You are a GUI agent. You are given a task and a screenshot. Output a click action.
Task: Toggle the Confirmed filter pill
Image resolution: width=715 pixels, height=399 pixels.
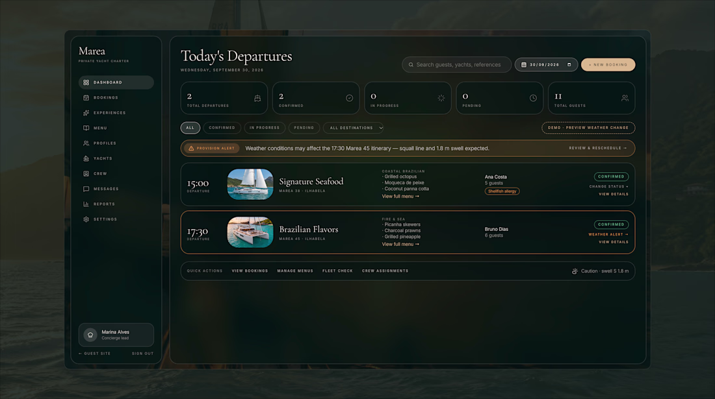tap(222, 128)
